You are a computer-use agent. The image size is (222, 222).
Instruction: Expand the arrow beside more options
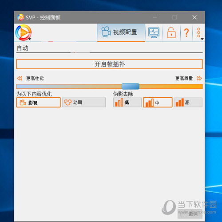[202, 39]
